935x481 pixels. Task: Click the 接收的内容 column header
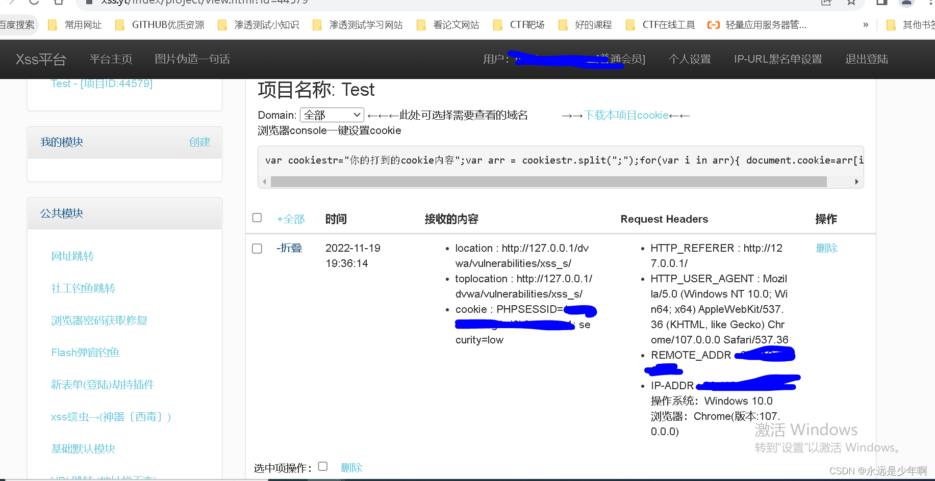pos(451,219)
